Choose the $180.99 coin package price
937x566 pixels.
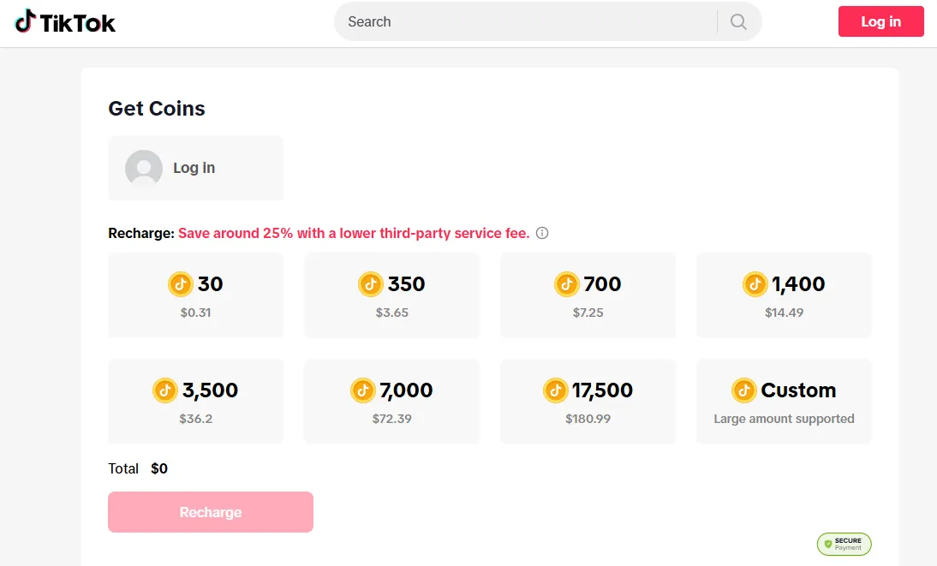coord(588,419)
